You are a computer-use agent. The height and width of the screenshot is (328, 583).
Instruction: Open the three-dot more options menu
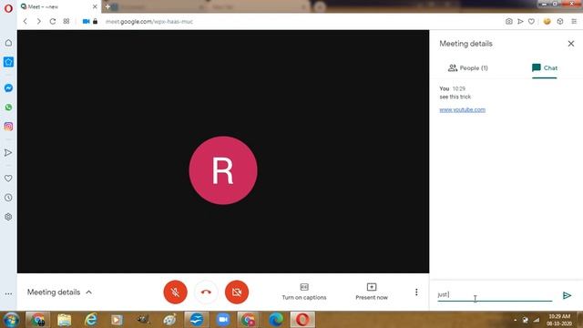pyautogui.click(x=416, y=292)
